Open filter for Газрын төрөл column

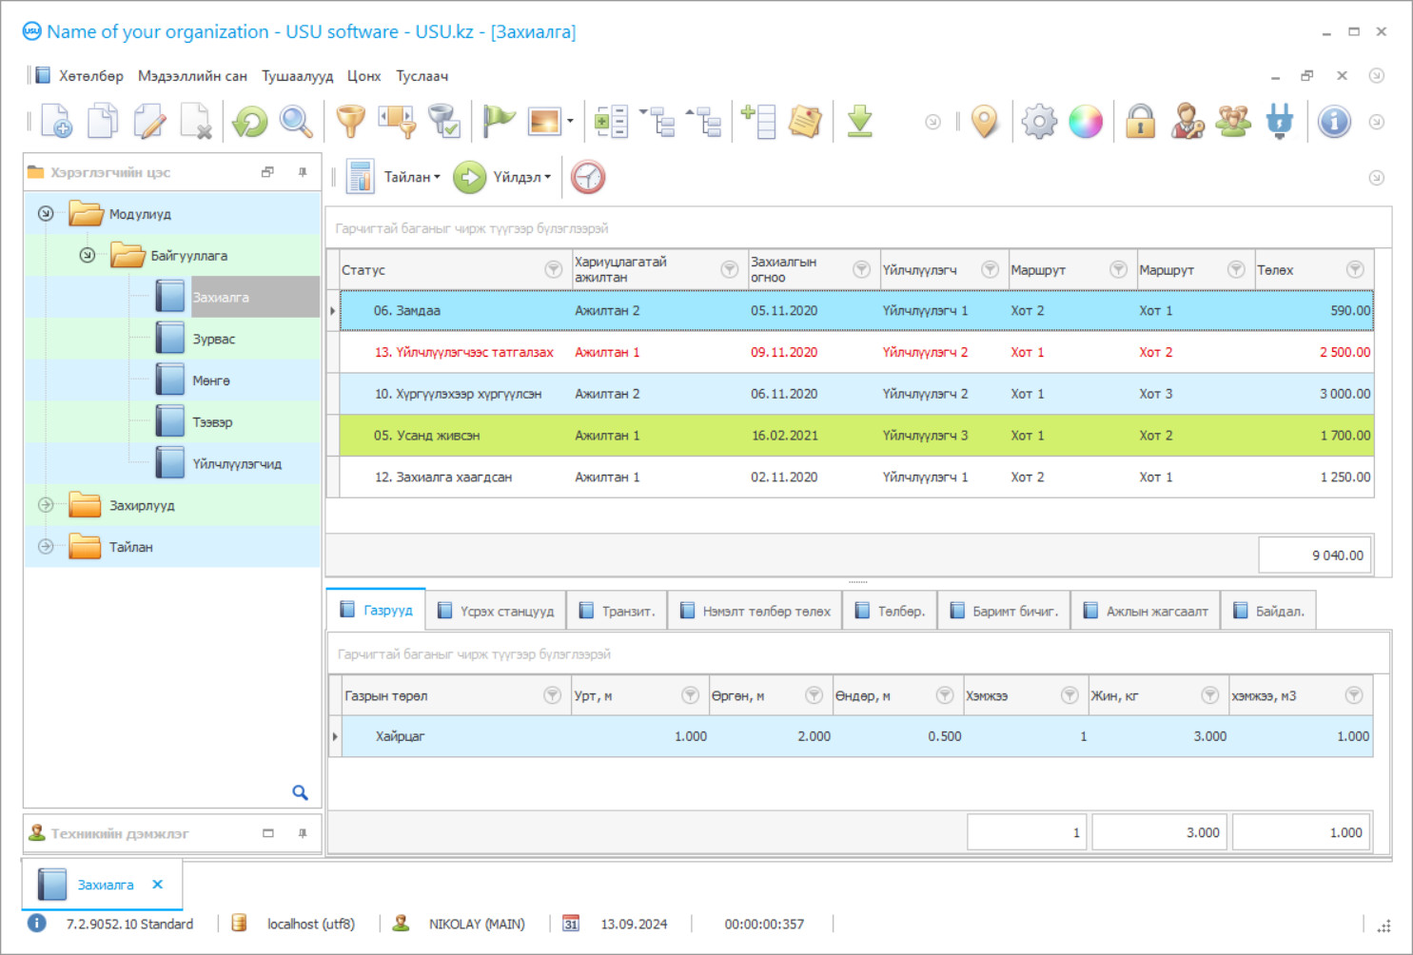point(552,695)
